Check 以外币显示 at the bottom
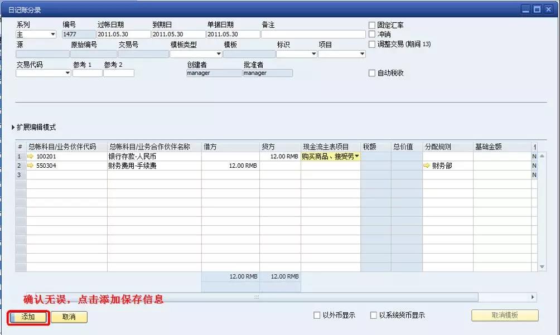Image resolution: width=560 pixels, height=335 pixels. (x=317, y=314)
